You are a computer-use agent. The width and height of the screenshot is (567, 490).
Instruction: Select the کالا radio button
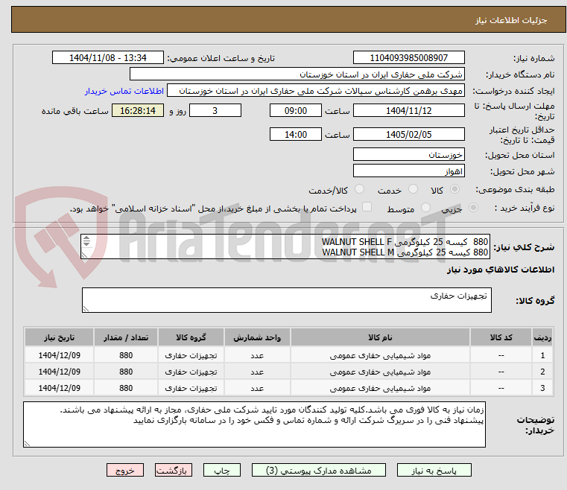[455, 189]
